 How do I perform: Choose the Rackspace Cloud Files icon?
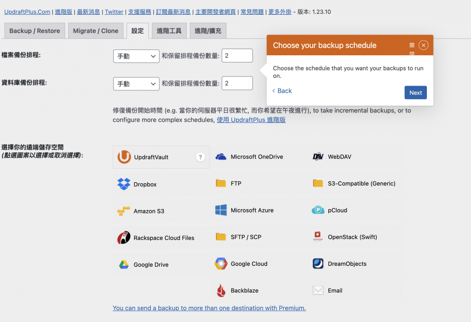(x=124, y=238)
